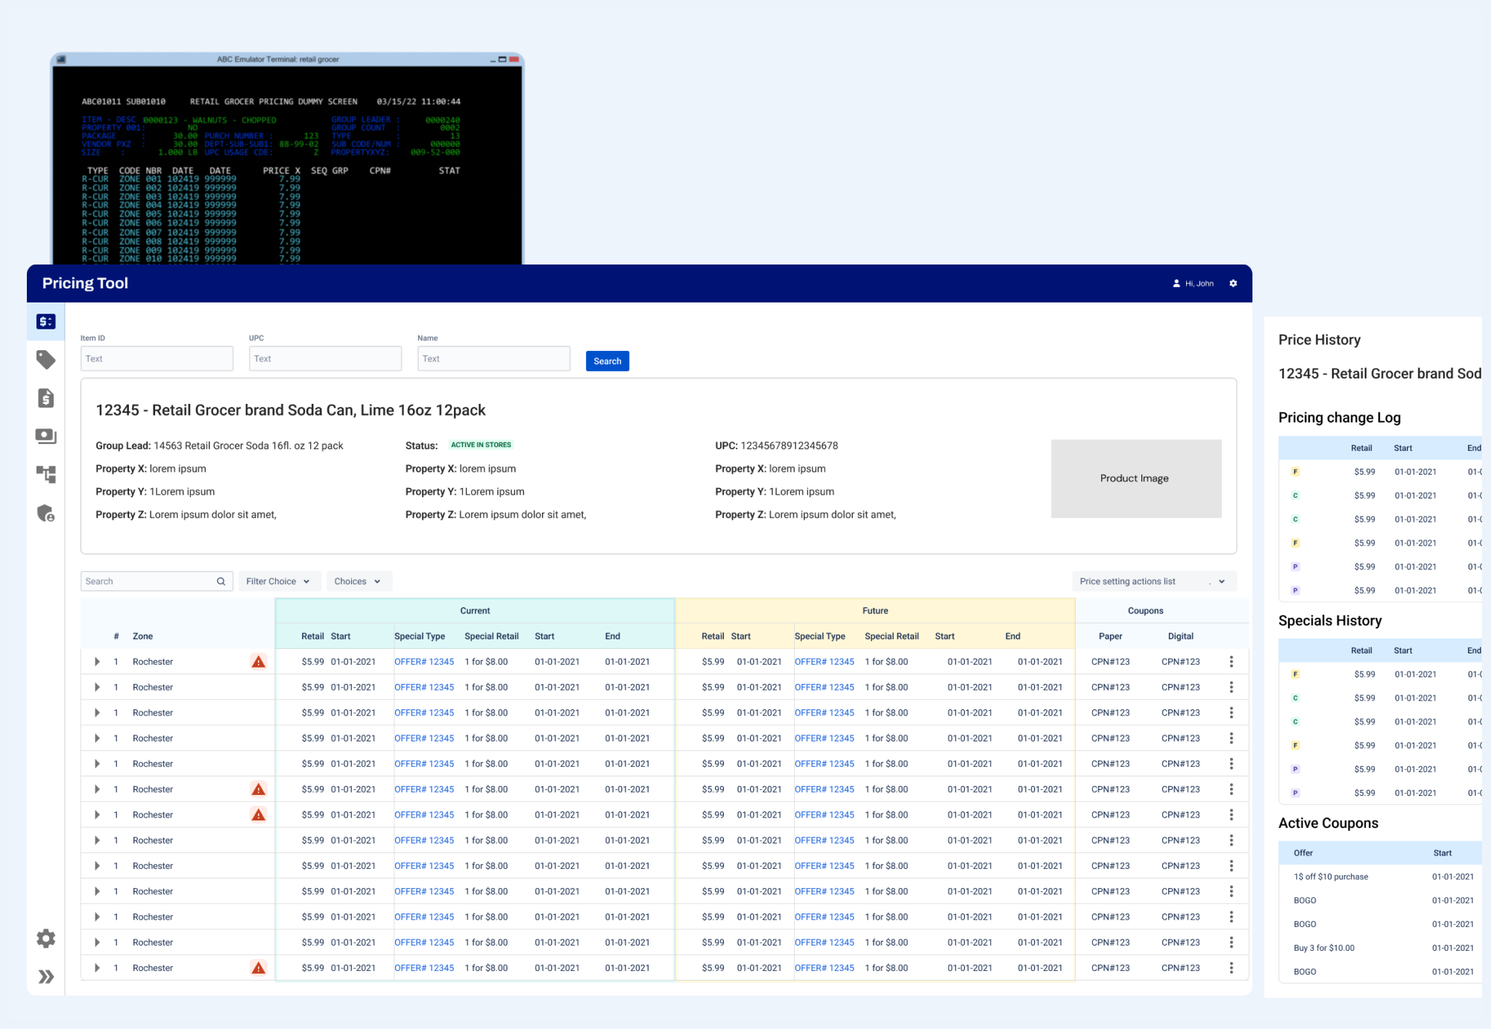Click the Future column group header
Screen dimensions: 1491x1029
(x=875, y=610)
